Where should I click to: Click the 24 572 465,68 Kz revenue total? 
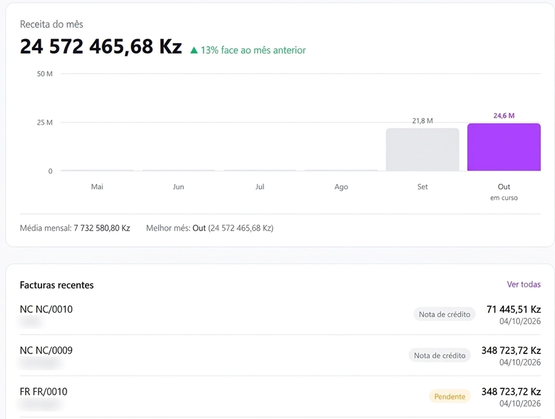(101, 47)
